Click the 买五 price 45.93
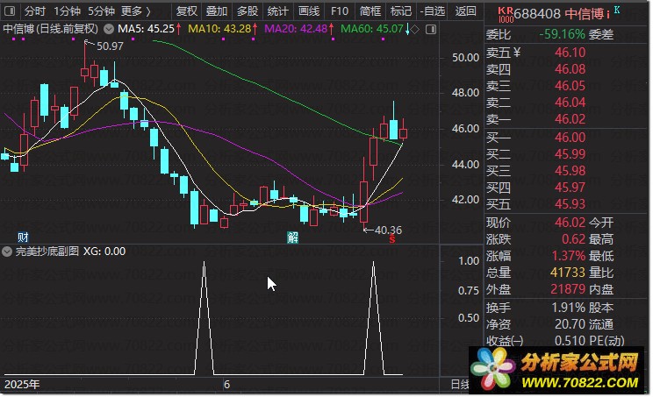 click(570, 204)
